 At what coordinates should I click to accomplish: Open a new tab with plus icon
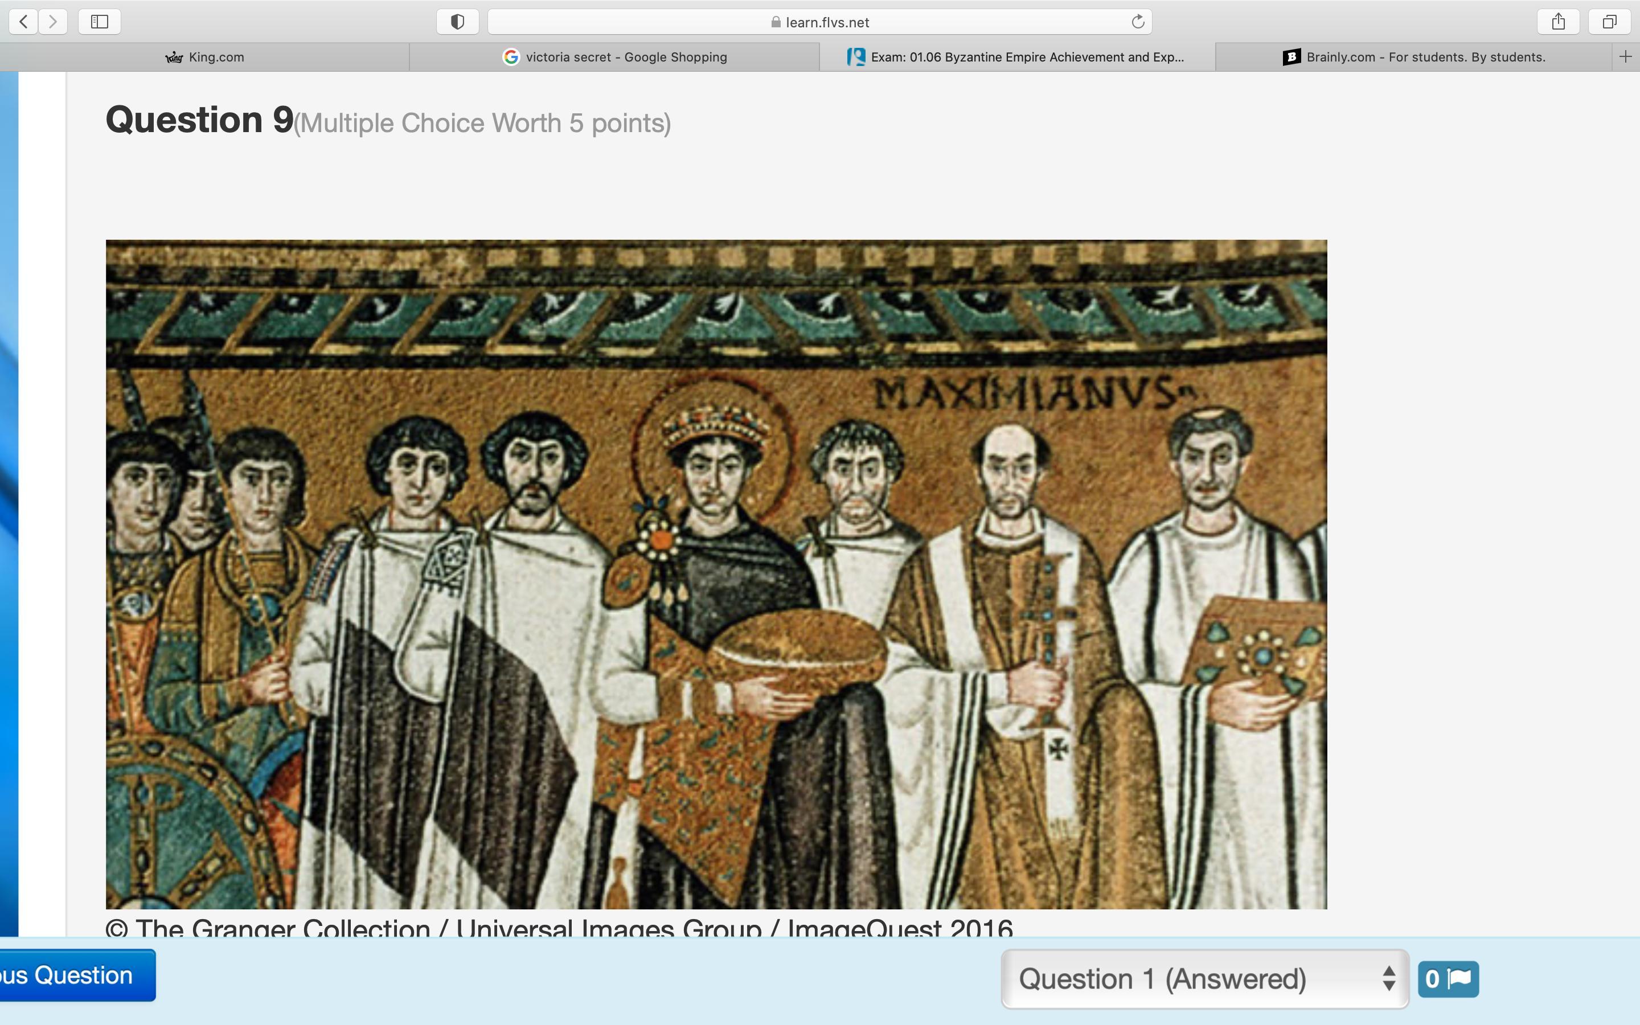pyautogui.click(x=1625, y=57)
